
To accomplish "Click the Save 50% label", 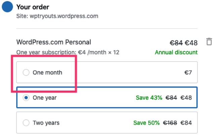I will click(x=146, y=123).
